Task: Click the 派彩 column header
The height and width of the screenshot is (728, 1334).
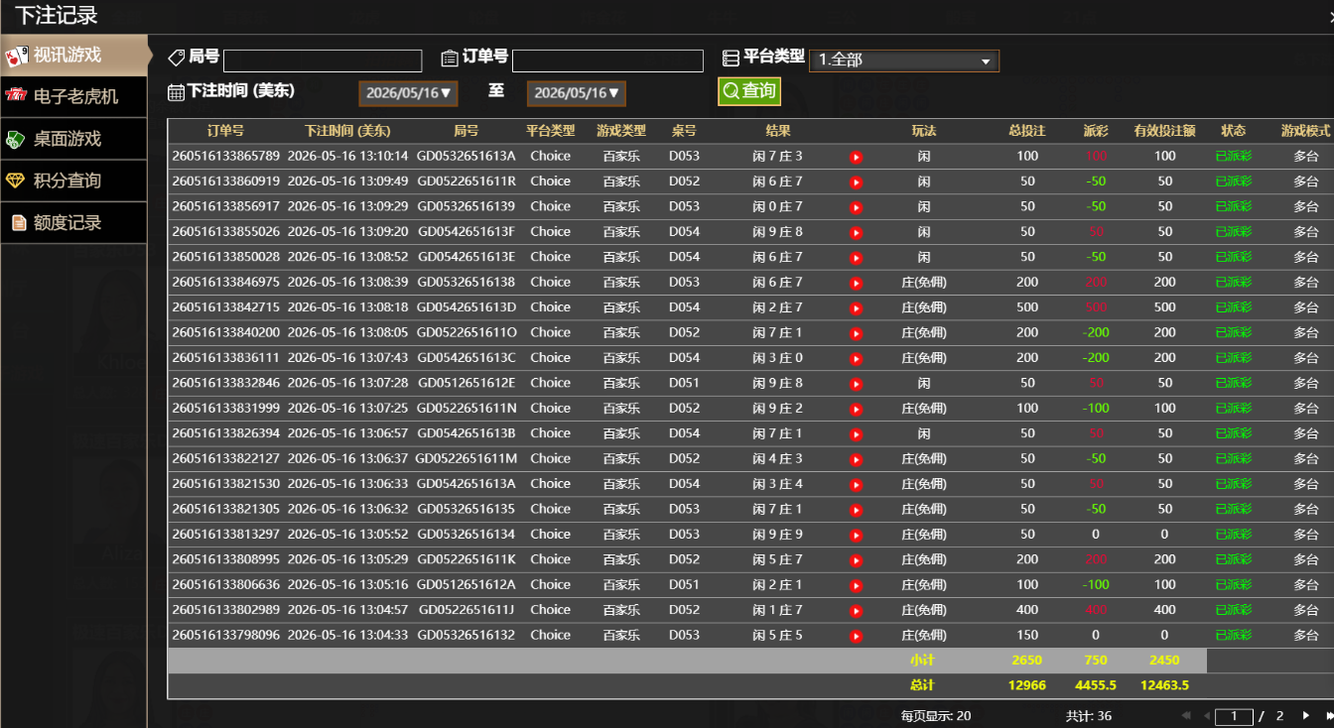Action: (1096, 131)
